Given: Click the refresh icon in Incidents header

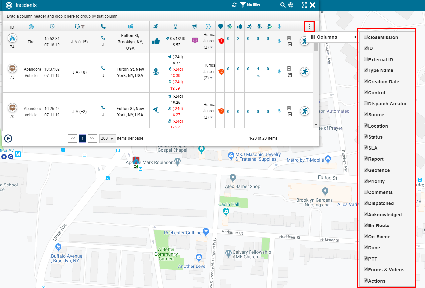Looking at the screenshot, I should [x=235, y=5].
